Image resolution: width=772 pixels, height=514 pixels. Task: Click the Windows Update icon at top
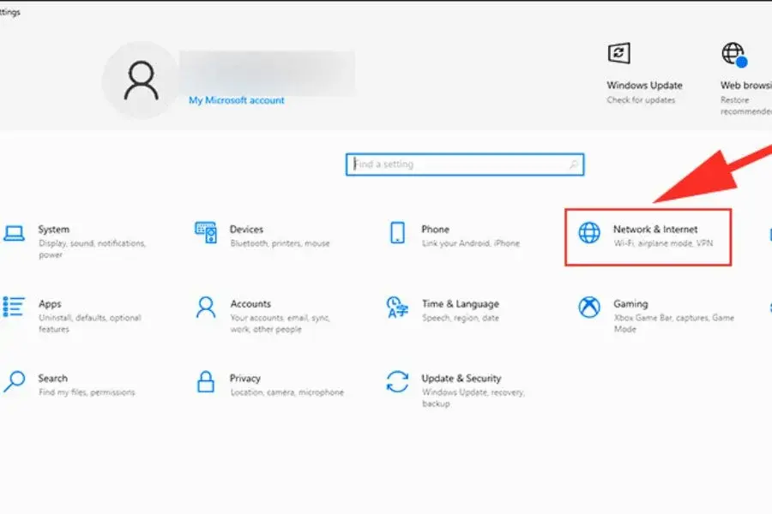tap(618, 53)
